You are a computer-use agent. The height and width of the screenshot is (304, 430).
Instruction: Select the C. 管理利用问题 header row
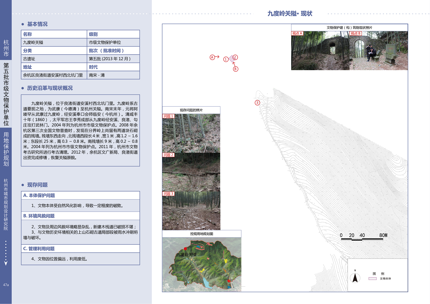click(80, 249)
